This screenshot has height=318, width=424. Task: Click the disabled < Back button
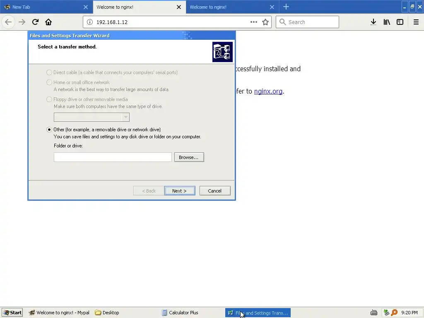pos(149,190)
